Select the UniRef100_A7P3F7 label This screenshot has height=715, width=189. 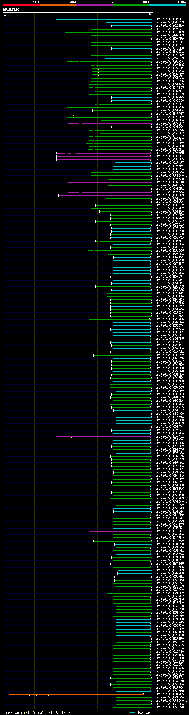170,124
